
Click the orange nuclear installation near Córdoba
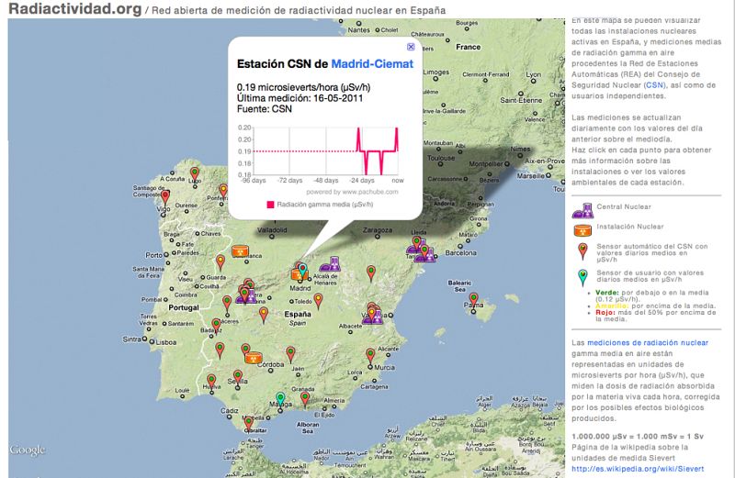(255, 356)
